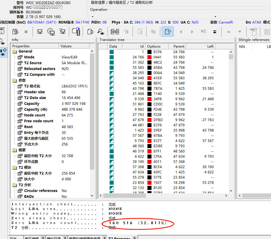Click the lines list icon at toolbar right
271x239 pixels.
pos(267,32)
